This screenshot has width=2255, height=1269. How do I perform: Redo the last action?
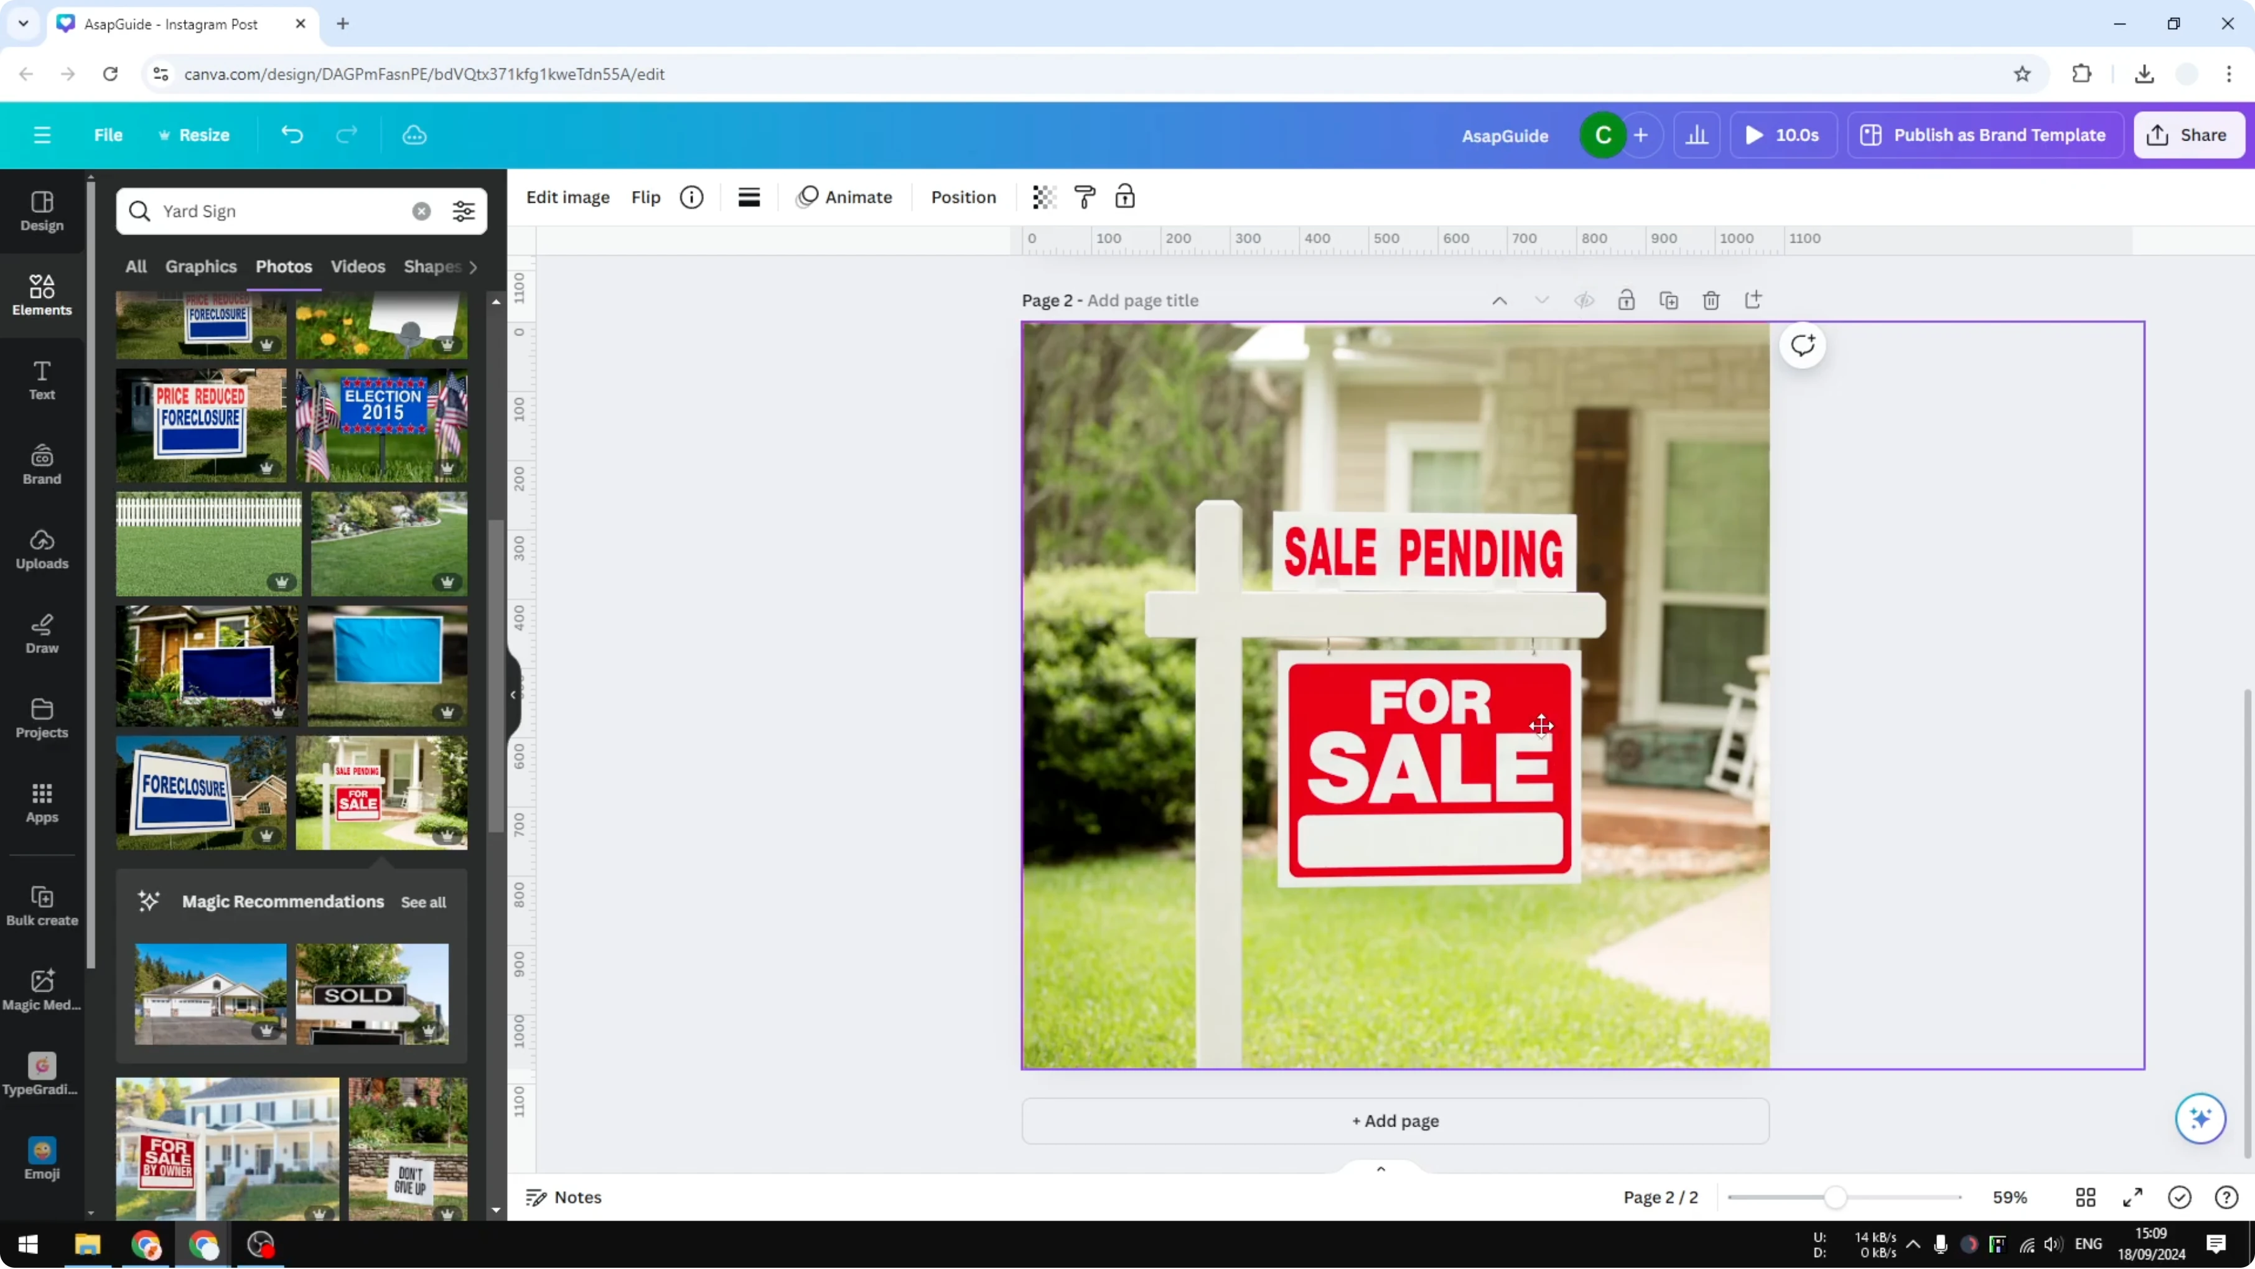tap(347, 135)
